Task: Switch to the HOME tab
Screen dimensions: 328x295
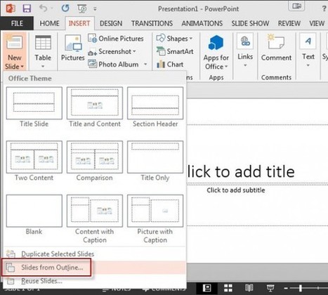Action: 49,23
